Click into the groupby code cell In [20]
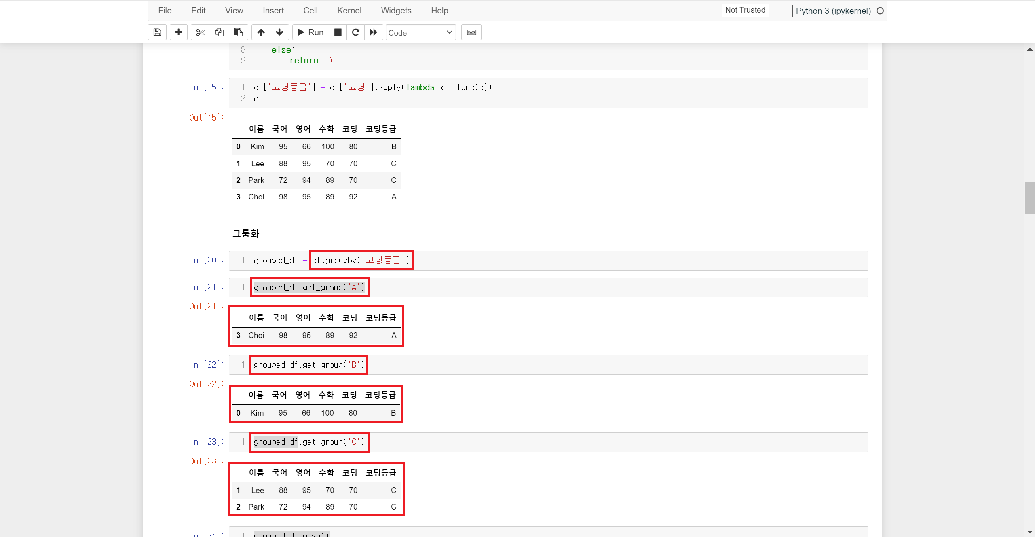Screen dimensions: 1035x537 (606, 260)
